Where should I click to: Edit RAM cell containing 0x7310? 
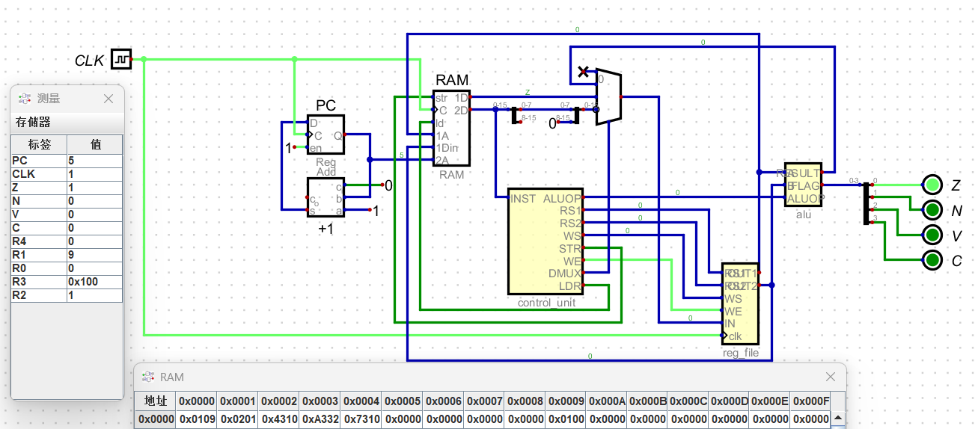coord(361,419)
